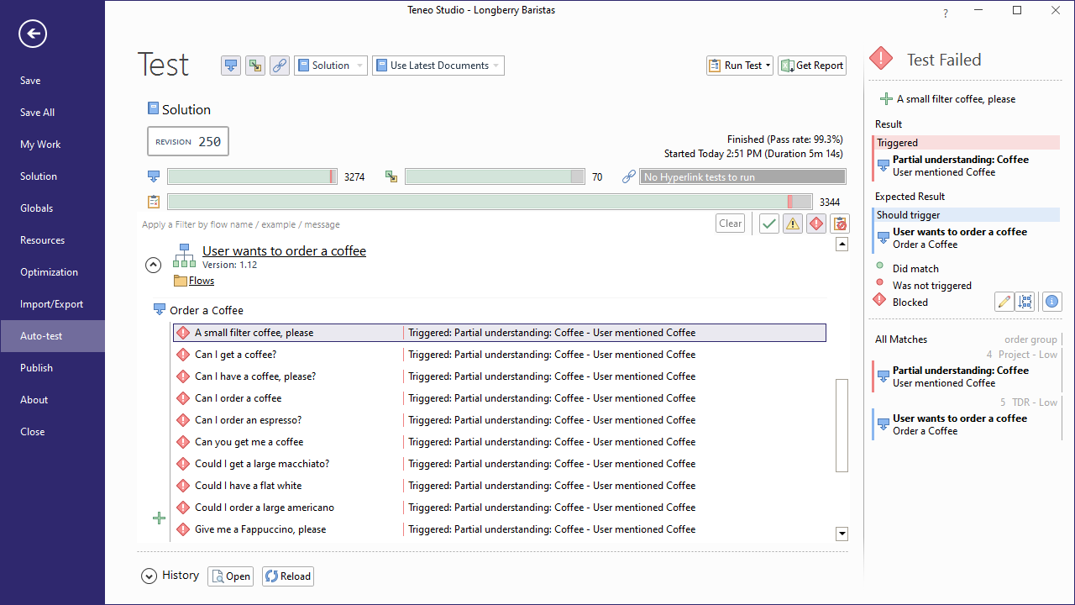Select the 'Can I order a coffee' row
1075x605 pixels.
click(500, 398)
